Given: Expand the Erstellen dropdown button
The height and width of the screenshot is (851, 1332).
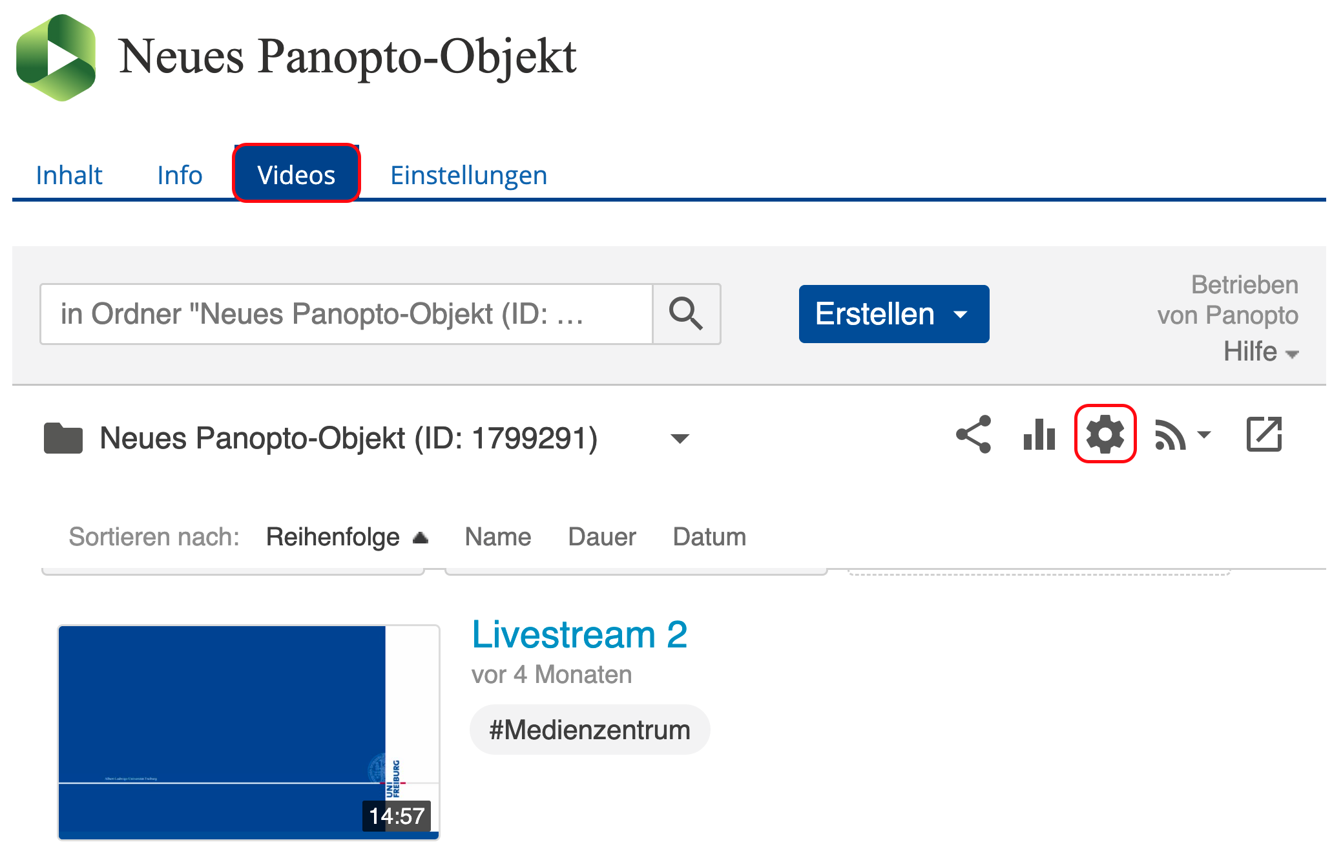Looking at the screenshot, I should click(x=893, y=314).
